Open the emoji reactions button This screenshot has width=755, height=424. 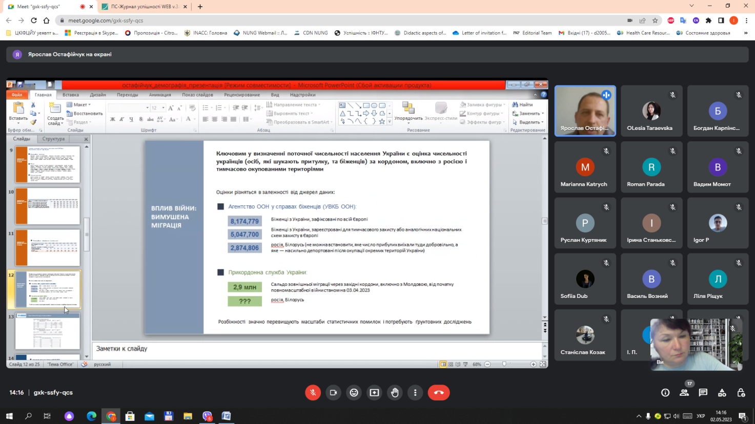click(354, 393)
